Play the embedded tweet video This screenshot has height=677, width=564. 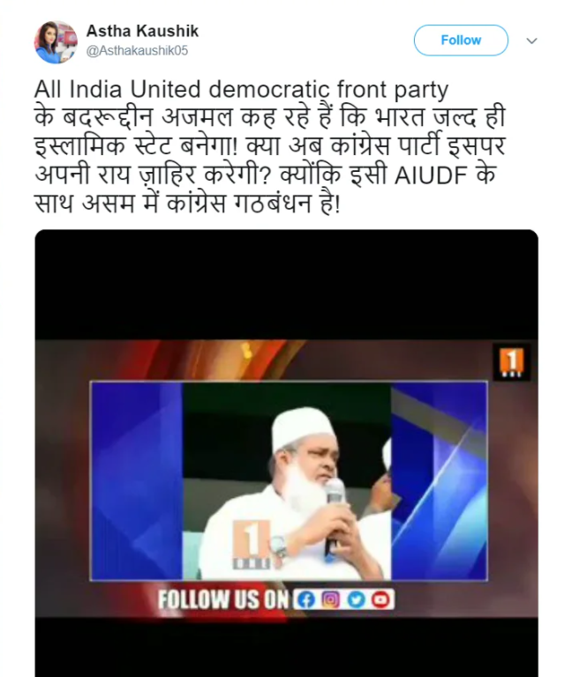coord(287,453)
